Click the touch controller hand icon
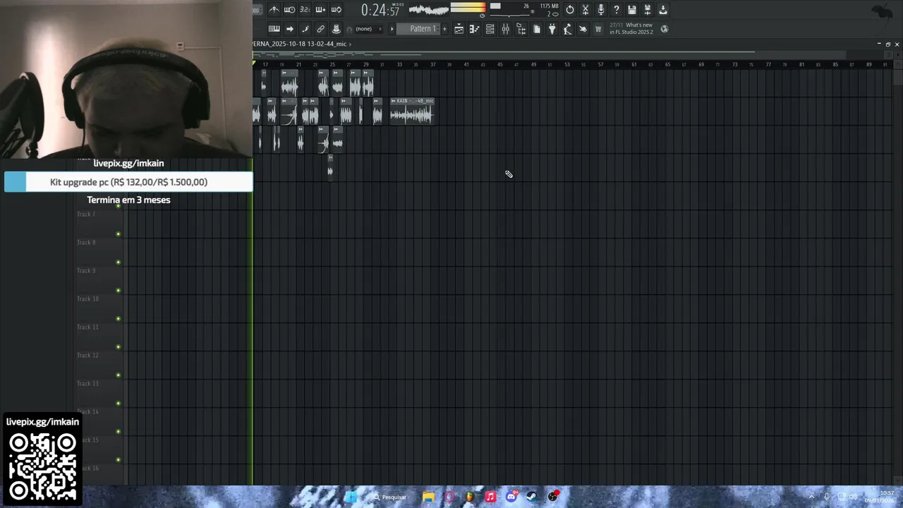 click(x=583, y=29)
